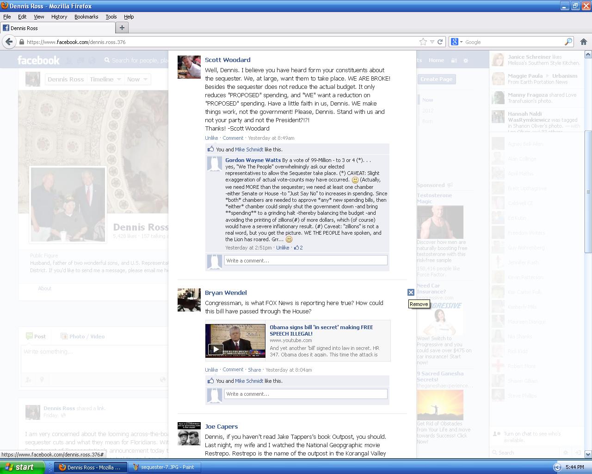This screenshot has height=474, width=592.
Task: Expand the Now dropdown
Action: (137, 79)
